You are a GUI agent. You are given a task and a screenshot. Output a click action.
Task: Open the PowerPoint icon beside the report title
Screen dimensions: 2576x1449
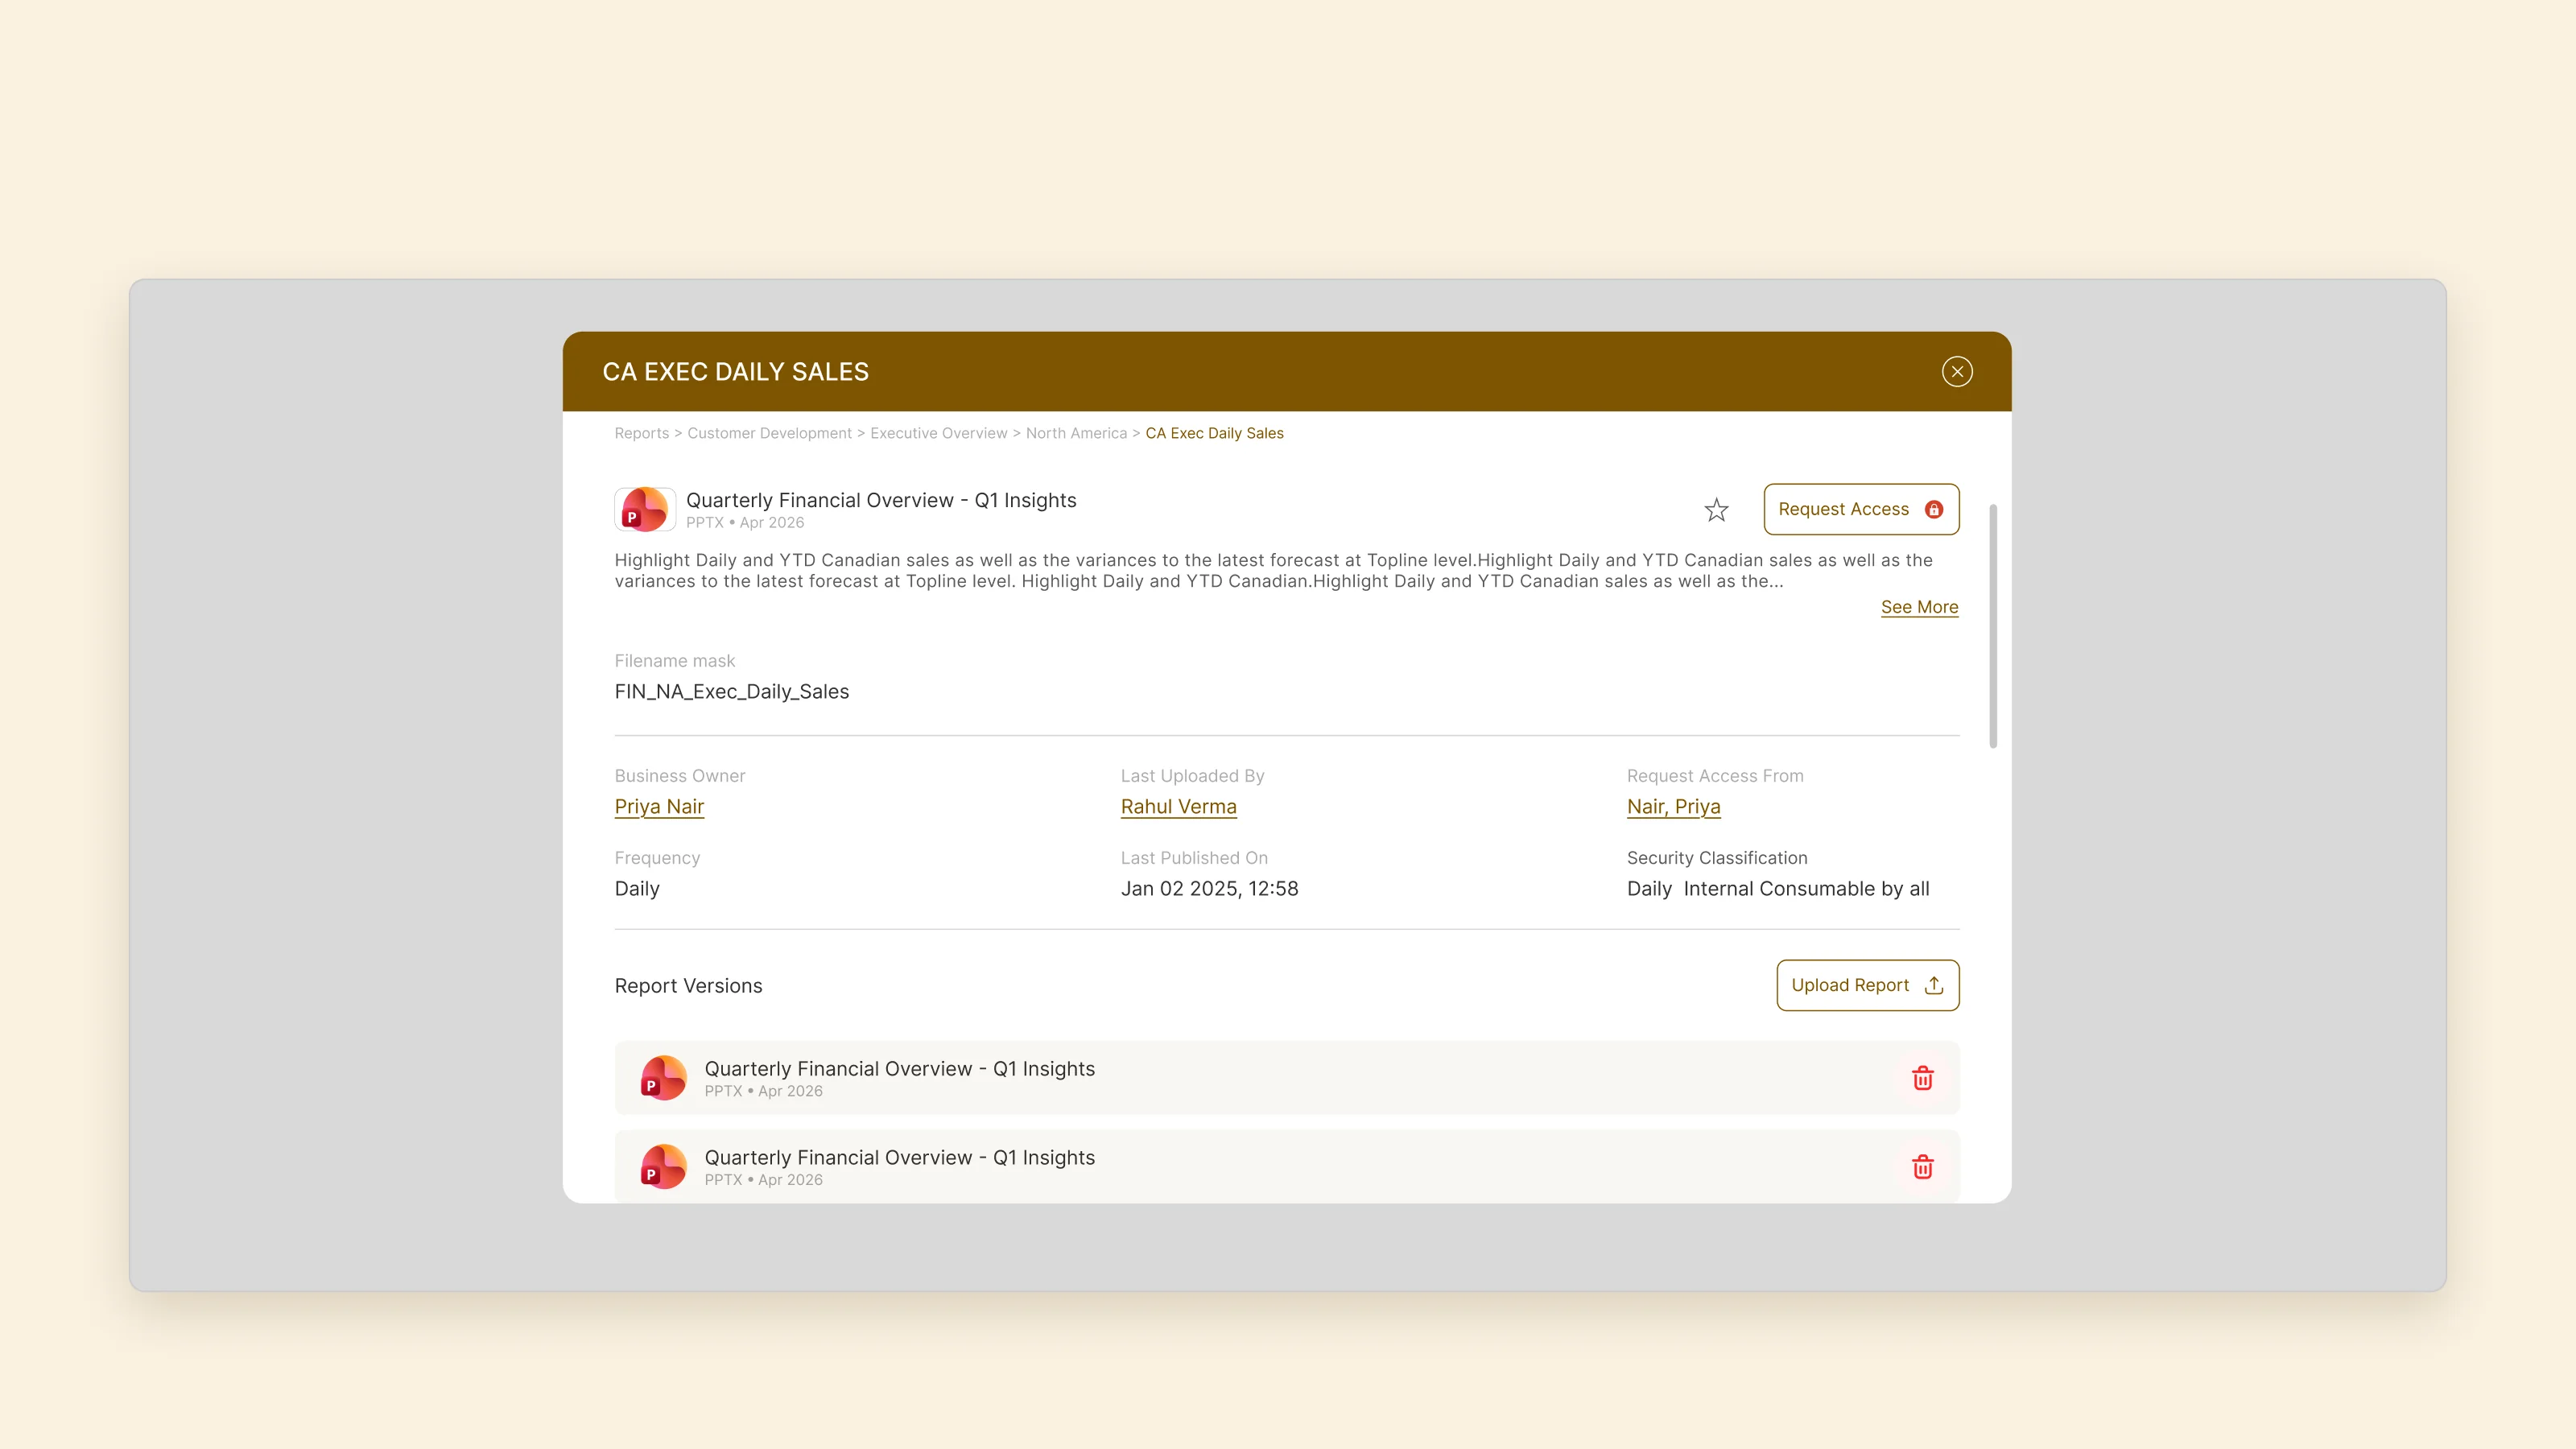pos(645,509)
